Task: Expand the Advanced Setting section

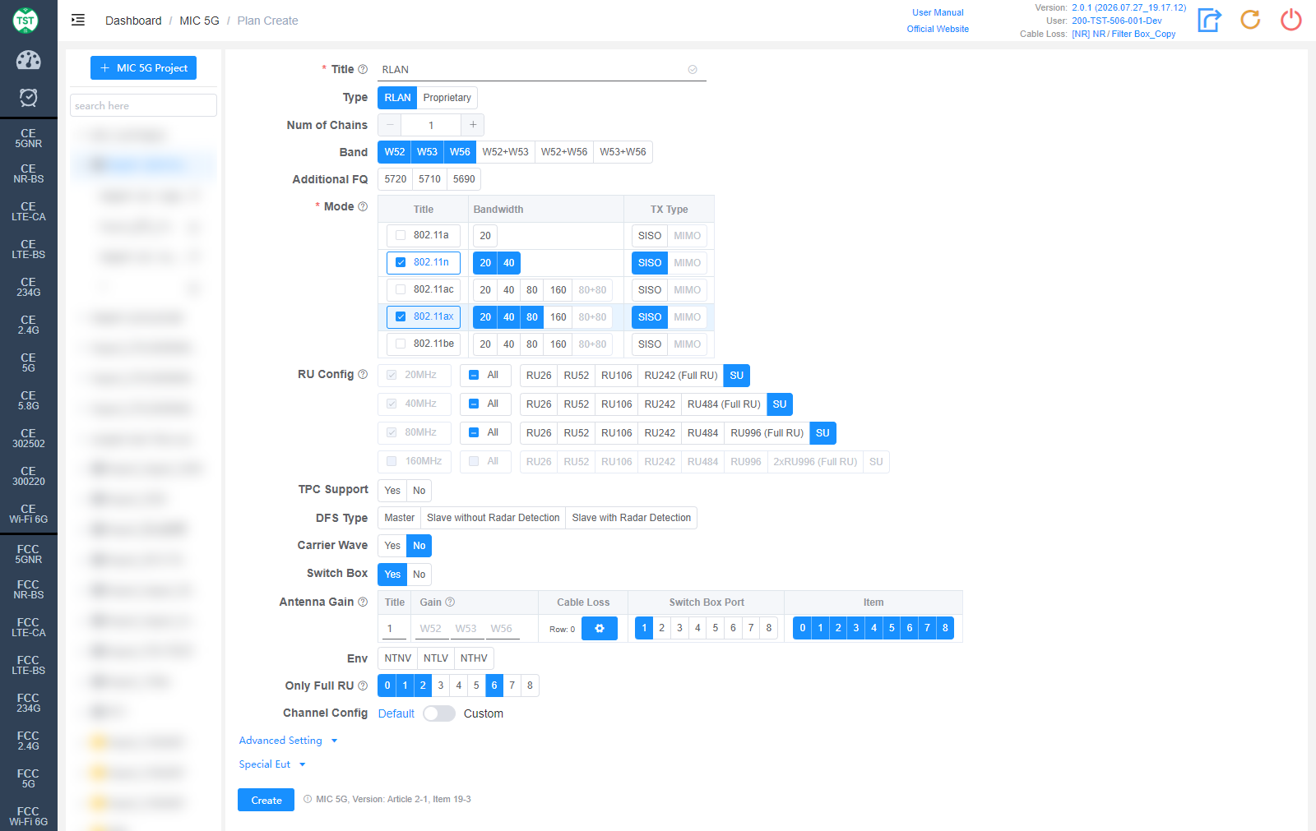Action: coord(288,741)
